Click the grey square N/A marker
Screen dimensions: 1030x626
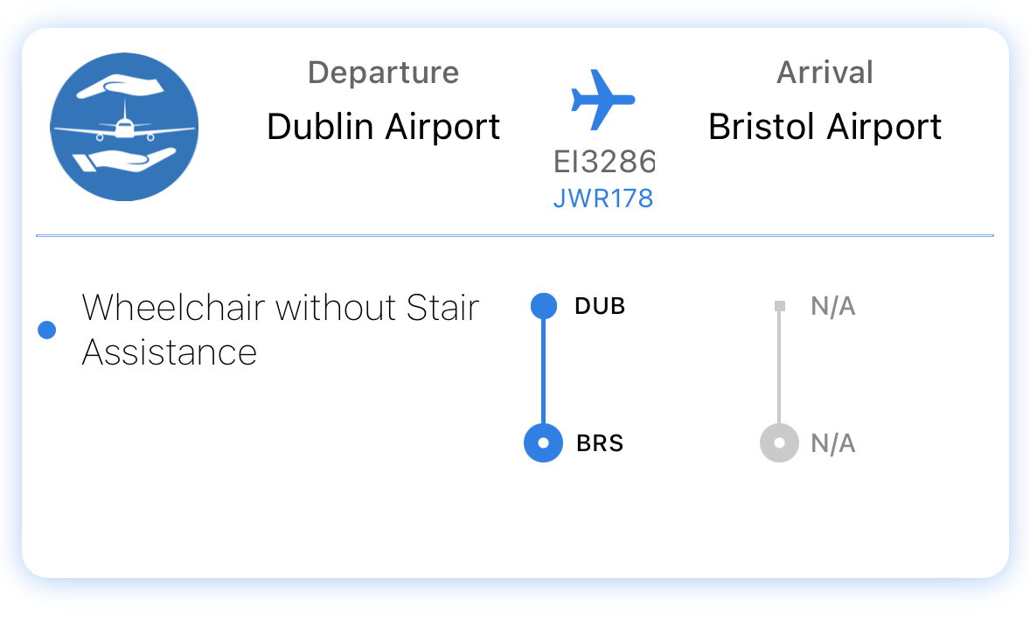tap(780, 306)
